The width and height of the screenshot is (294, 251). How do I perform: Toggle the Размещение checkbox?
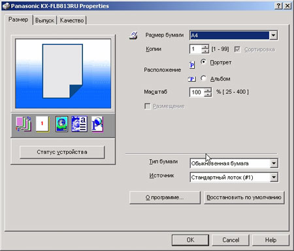[x=148, y=106]
